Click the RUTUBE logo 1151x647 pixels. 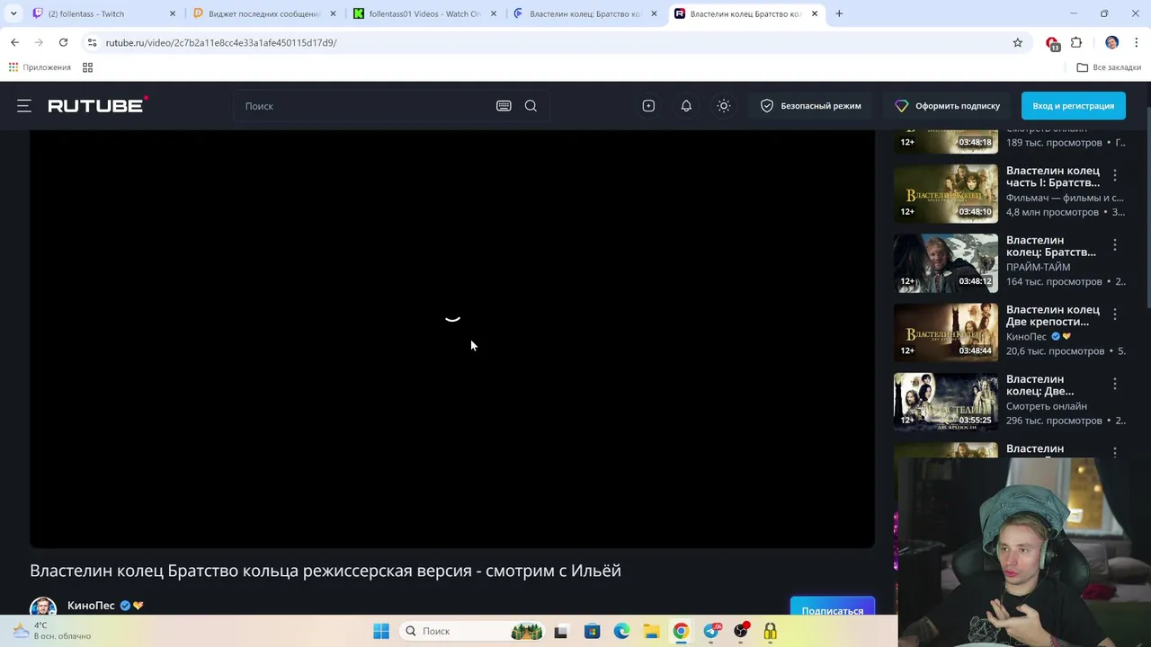click(x=98, y=105)
